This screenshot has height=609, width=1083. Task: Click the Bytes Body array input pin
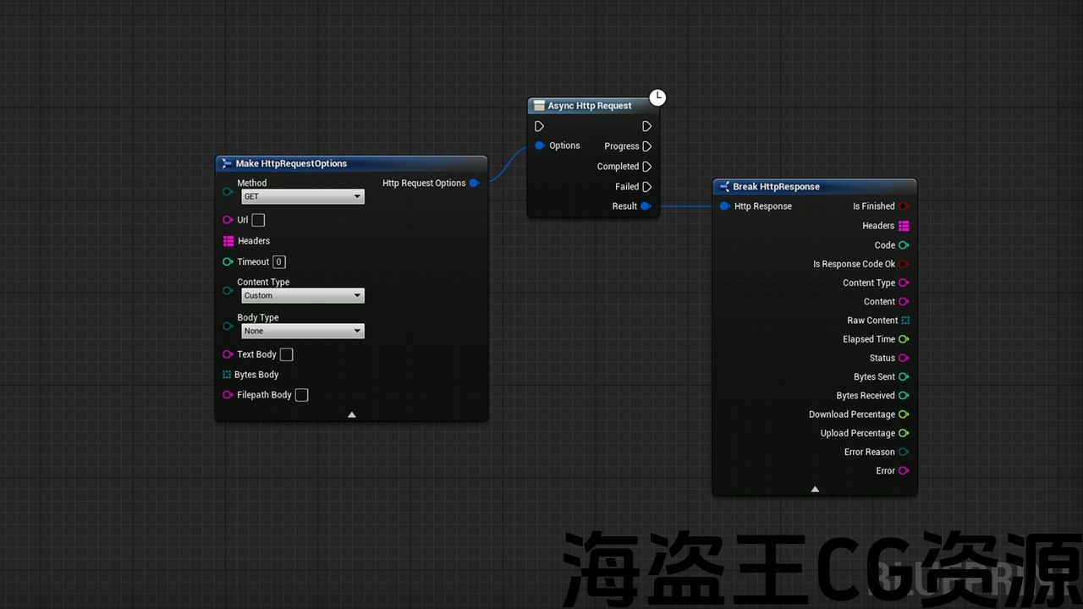point(227,375)
